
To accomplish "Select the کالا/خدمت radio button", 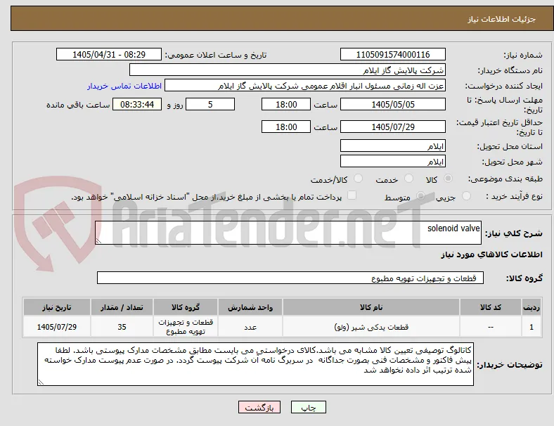I will pyautogui.click(x=359, y=179).
